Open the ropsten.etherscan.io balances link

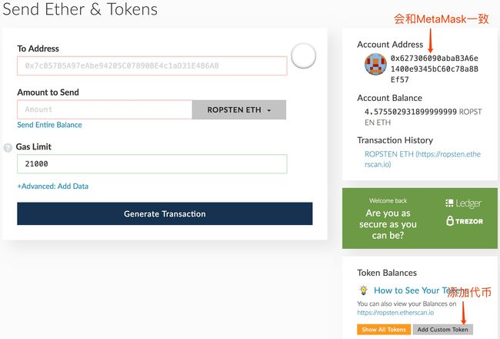pyautogui.click(x=395, y=313)
